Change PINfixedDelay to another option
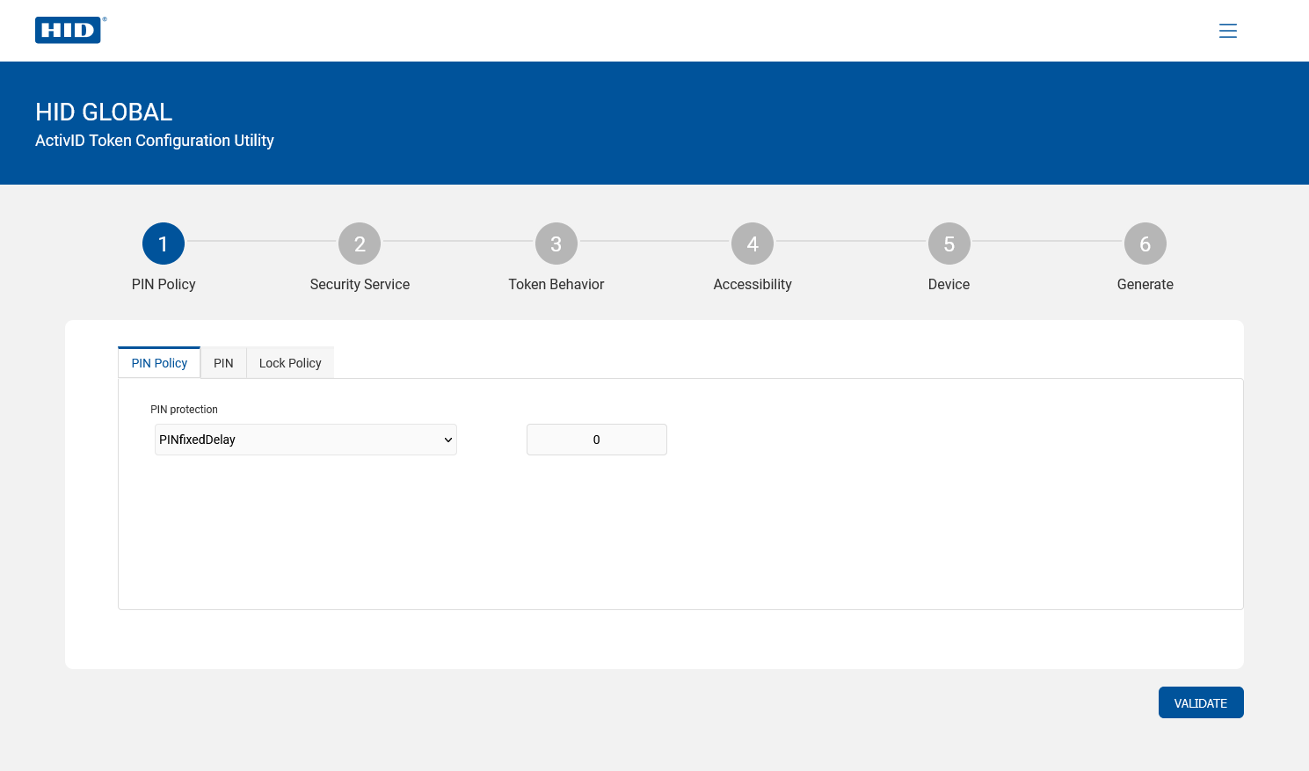Viewport: 1309px width, 771px height. 305,440
